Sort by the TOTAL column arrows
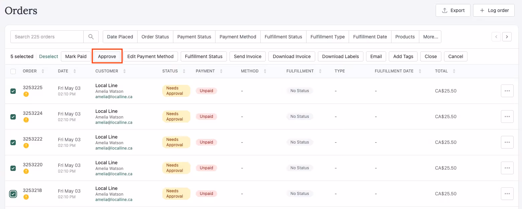 click(x=454, y=71)
